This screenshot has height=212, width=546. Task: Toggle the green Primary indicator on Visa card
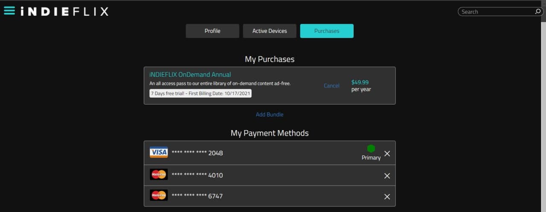[371, 148]
